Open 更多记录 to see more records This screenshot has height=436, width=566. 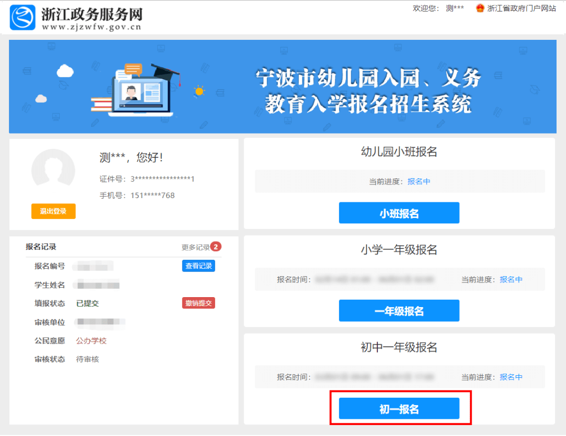(195, 247)
